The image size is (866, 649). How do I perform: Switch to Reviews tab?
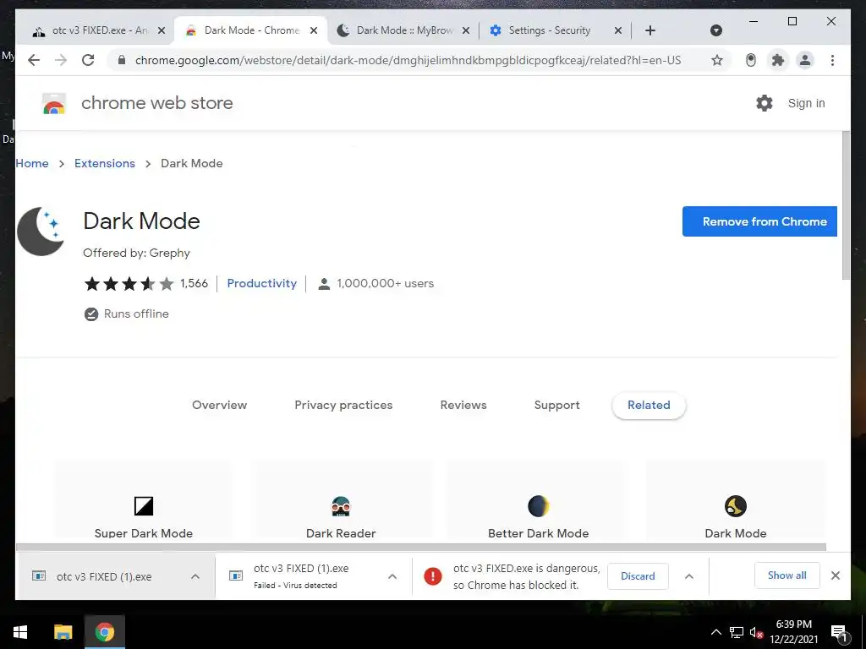pos(463,405)
